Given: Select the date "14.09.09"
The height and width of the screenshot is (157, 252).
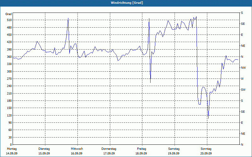Looking at the screenshot, I should (12, 154).
